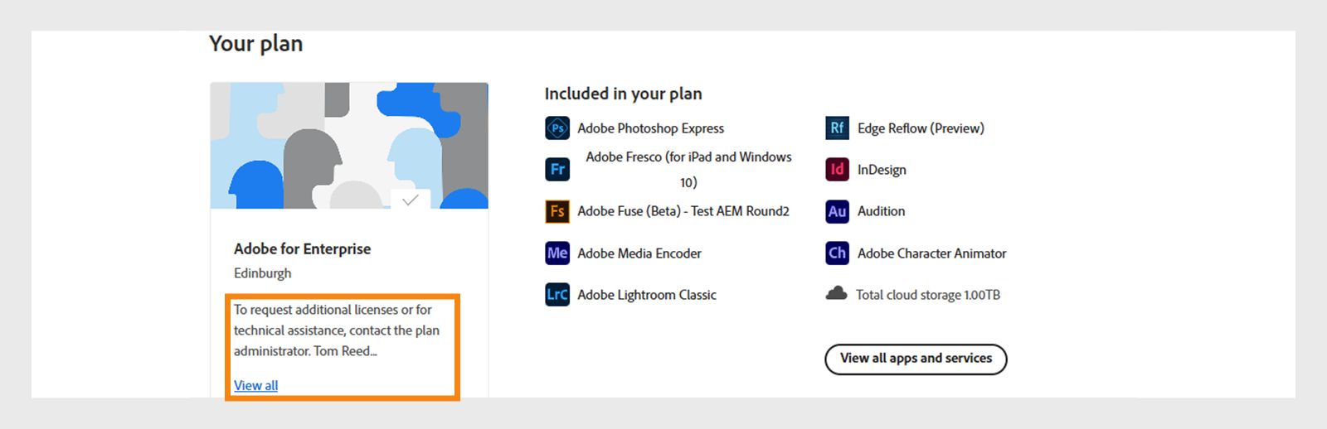Click the Edge Reflow (Preview) label
The height and width of the screenshot is (429, 1327).
(x=921, y=128)
